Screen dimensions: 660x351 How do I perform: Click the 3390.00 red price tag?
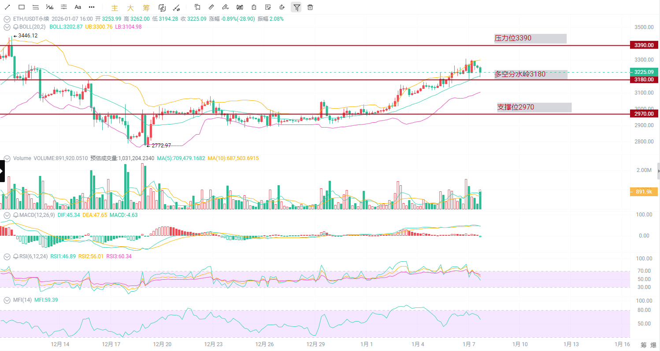point(644,45)
